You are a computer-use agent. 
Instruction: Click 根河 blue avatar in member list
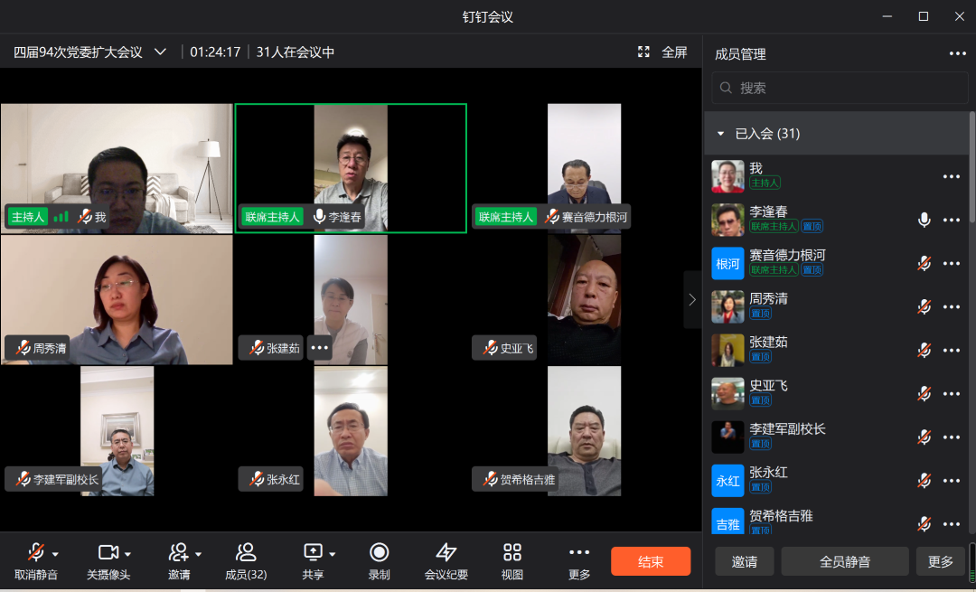727,263
